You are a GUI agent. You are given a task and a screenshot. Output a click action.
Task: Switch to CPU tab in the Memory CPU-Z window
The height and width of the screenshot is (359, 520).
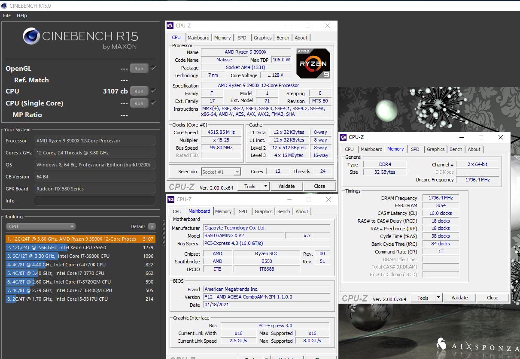pyautogui.click(x=350, y=149)
